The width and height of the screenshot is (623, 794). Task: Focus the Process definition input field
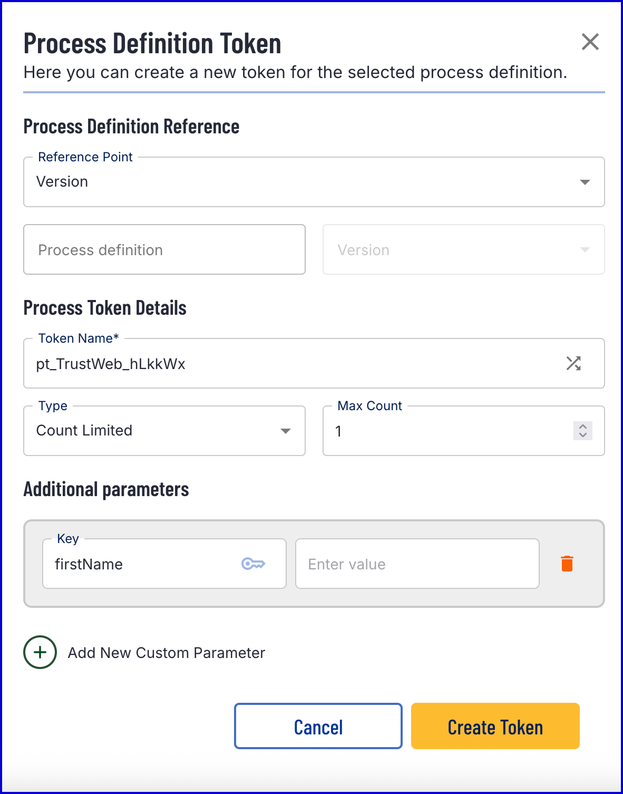tap(164, 249)
